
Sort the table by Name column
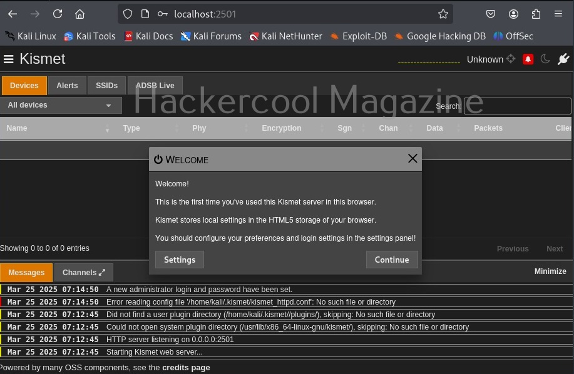point(58,128)
